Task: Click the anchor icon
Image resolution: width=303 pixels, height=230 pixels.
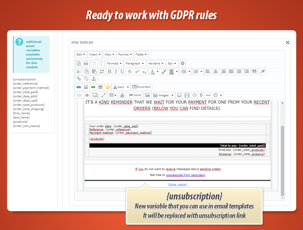Action: (x=94, y=79)
